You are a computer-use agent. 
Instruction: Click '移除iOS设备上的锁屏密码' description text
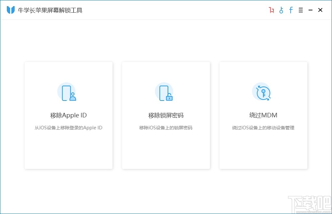(x=166, y=128)
